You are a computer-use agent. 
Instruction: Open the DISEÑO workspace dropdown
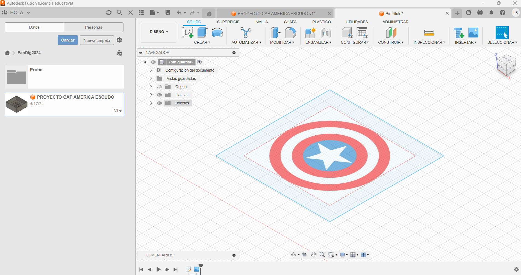click(x=158, y=32)
